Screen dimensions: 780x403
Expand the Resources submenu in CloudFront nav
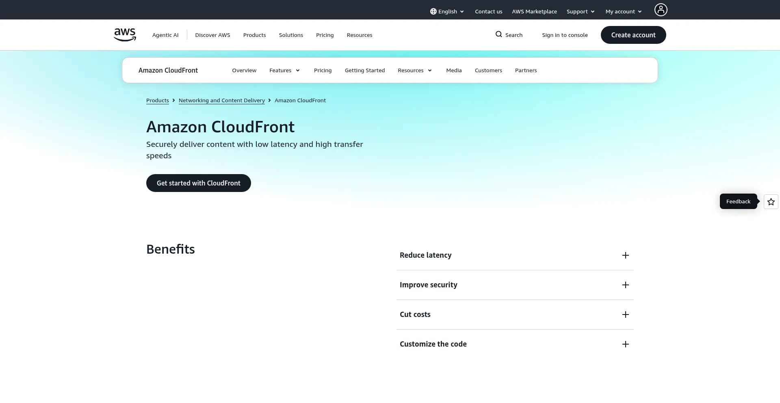coord(415,70)
